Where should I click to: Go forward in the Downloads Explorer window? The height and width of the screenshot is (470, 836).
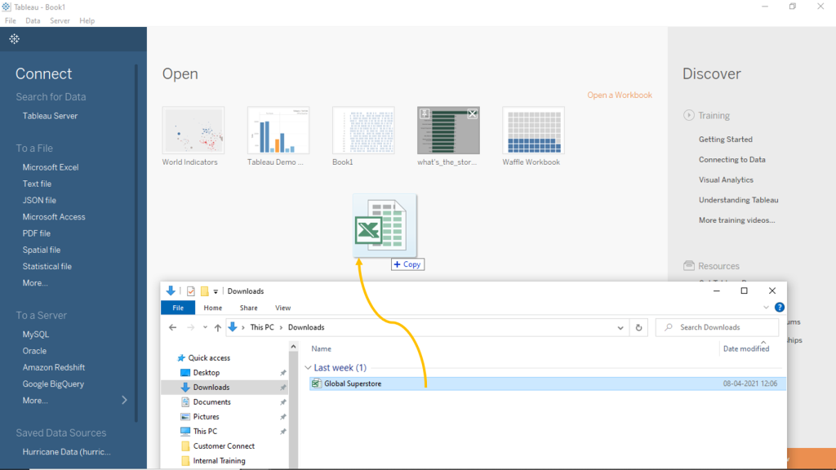[190, 327]
